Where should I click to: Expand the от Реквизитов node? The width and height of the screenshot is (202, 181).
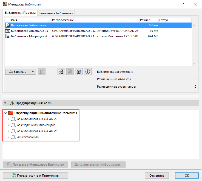click(x=8, y=137)
